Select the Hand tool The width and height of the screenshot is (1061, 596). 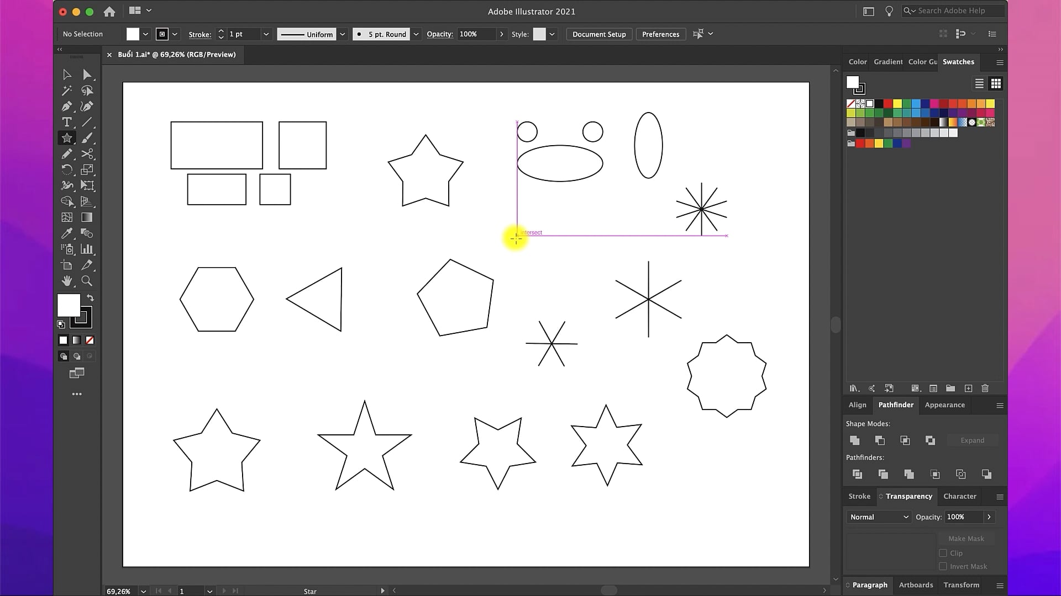67,281
